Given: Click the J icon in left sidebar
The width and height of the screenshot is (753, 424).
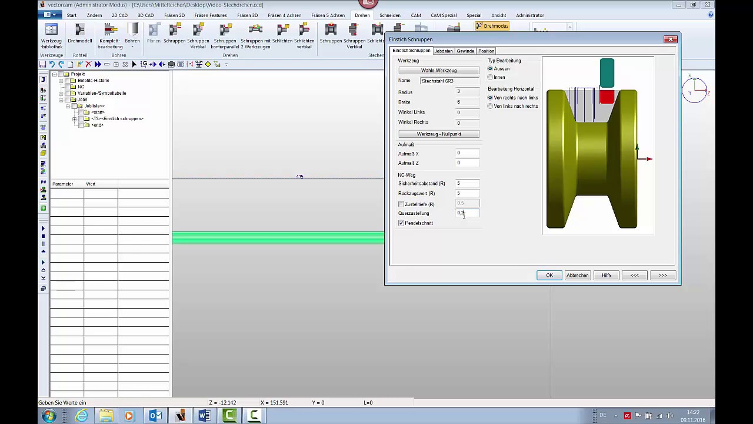Looking at the screenshot, I should [43, 79].
